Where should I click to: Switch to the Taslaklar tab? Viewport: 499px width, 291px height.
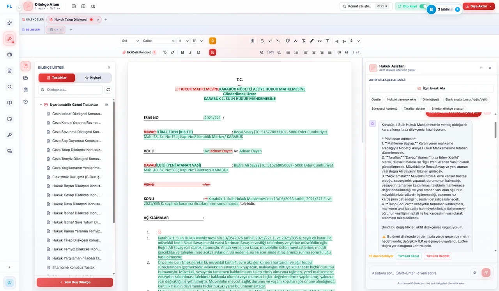[x=57, y=78]
